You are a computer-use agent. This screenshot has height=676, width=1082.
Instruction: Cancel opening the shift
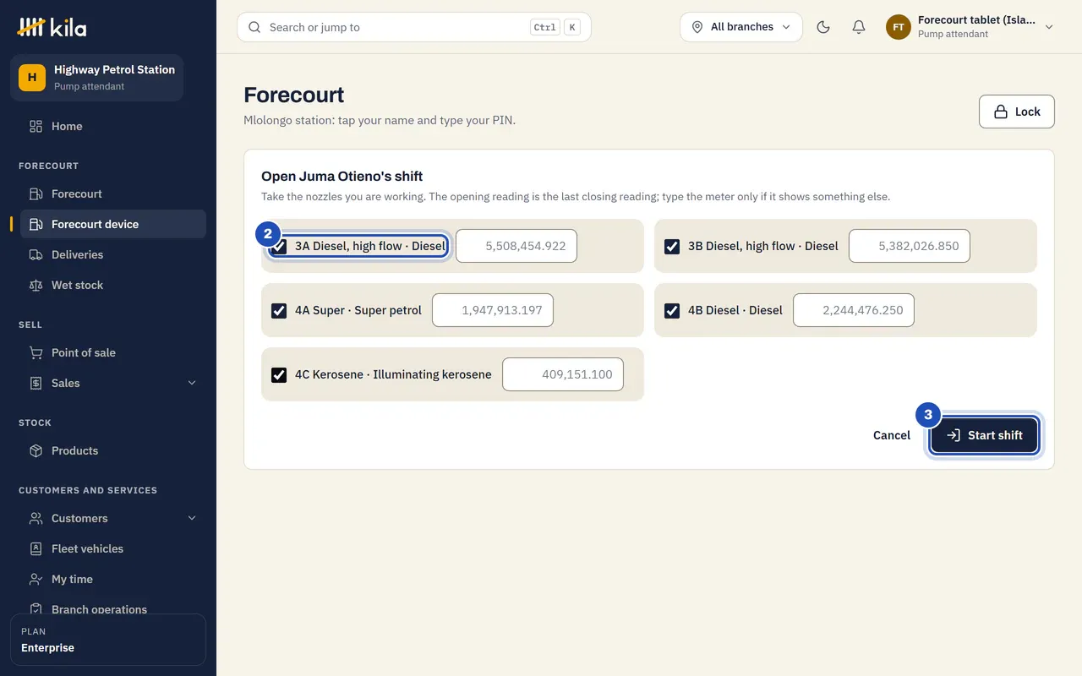pyautogui.click(x=892, y=435)
